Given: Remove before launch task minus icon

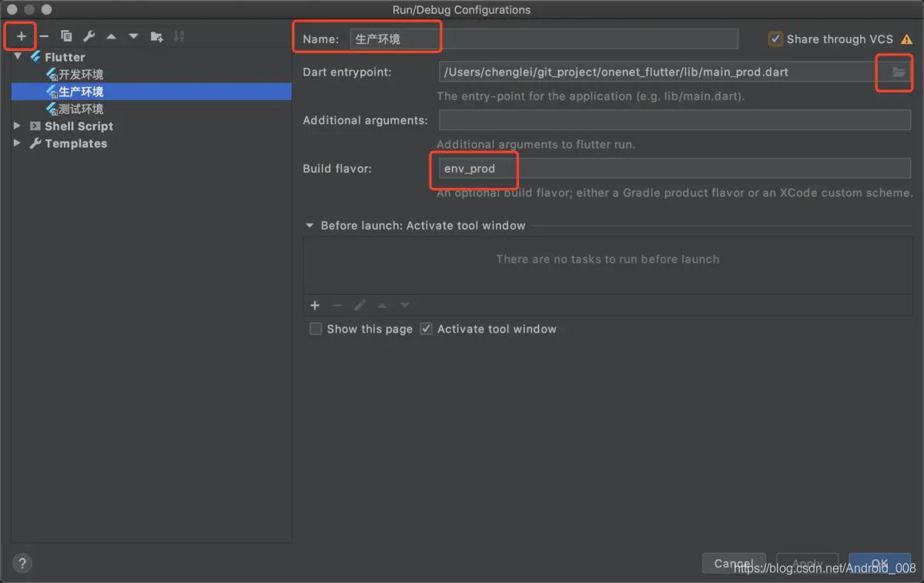Looking at the screenshot, I should (x=336, y=306).
